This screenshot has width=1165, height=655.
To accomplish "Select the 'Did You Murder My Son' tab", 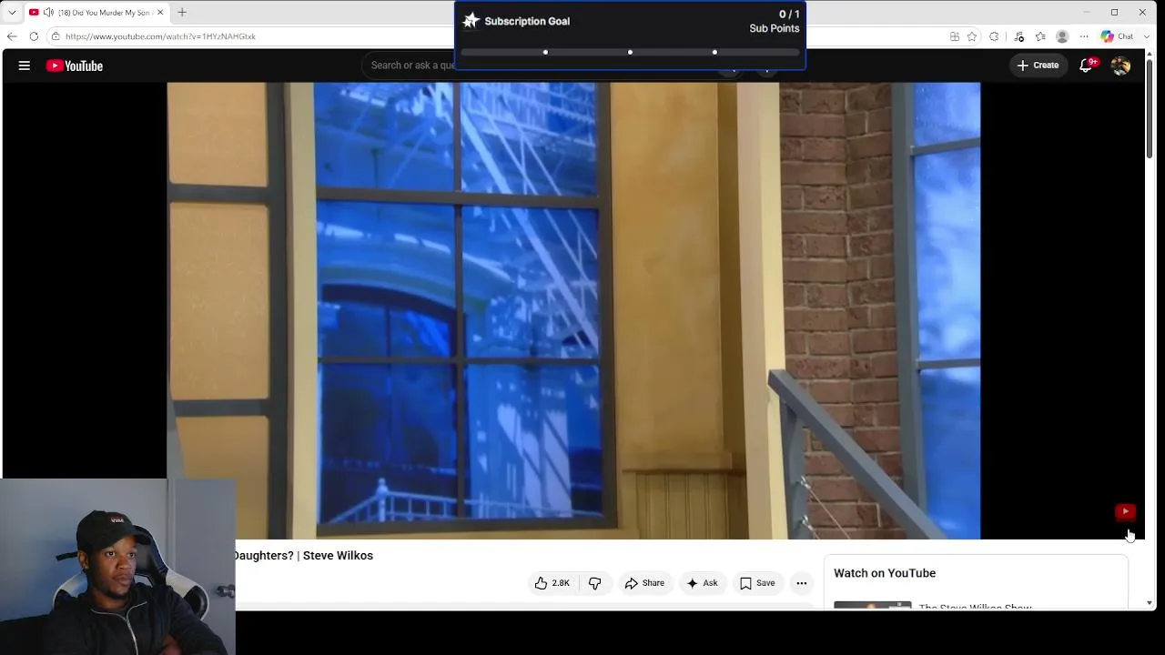I will click(x=97, y=13).
